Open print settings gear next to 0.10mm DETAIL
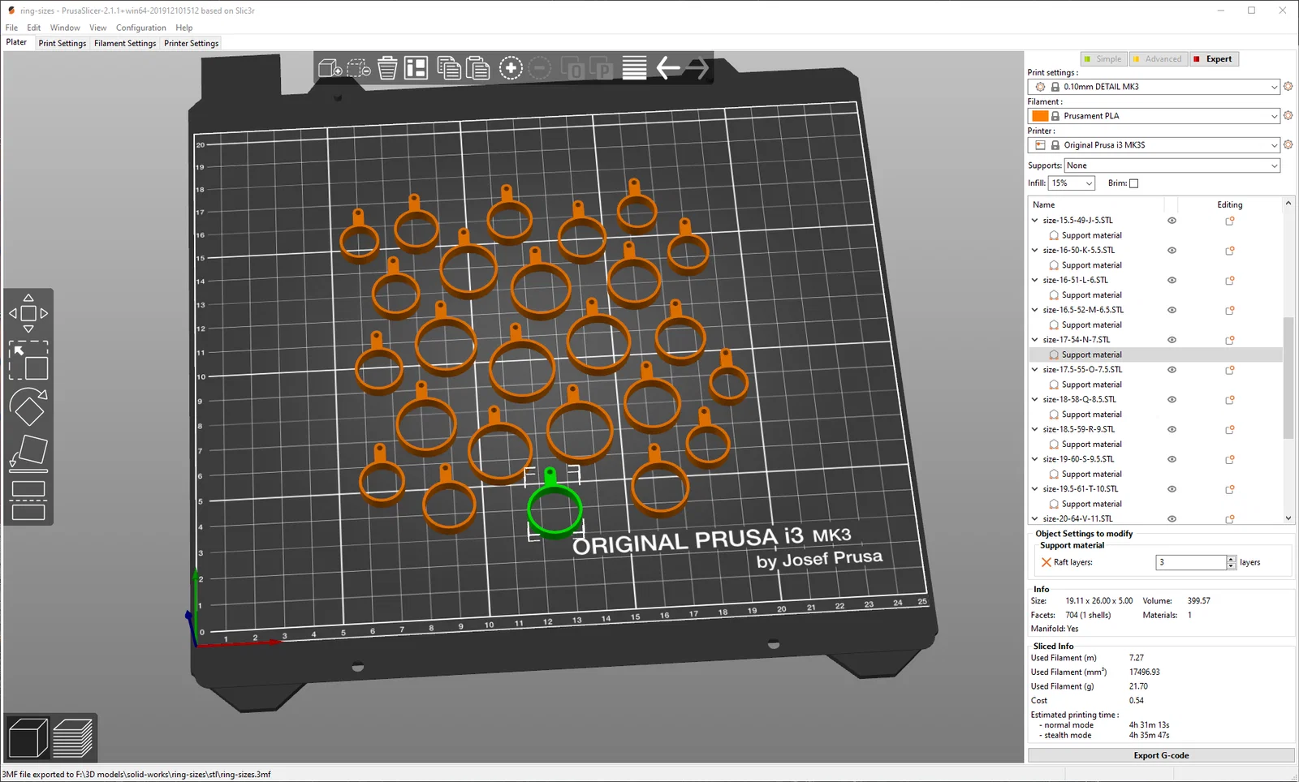The image size is (1299, 782). tap(1288, 86)
